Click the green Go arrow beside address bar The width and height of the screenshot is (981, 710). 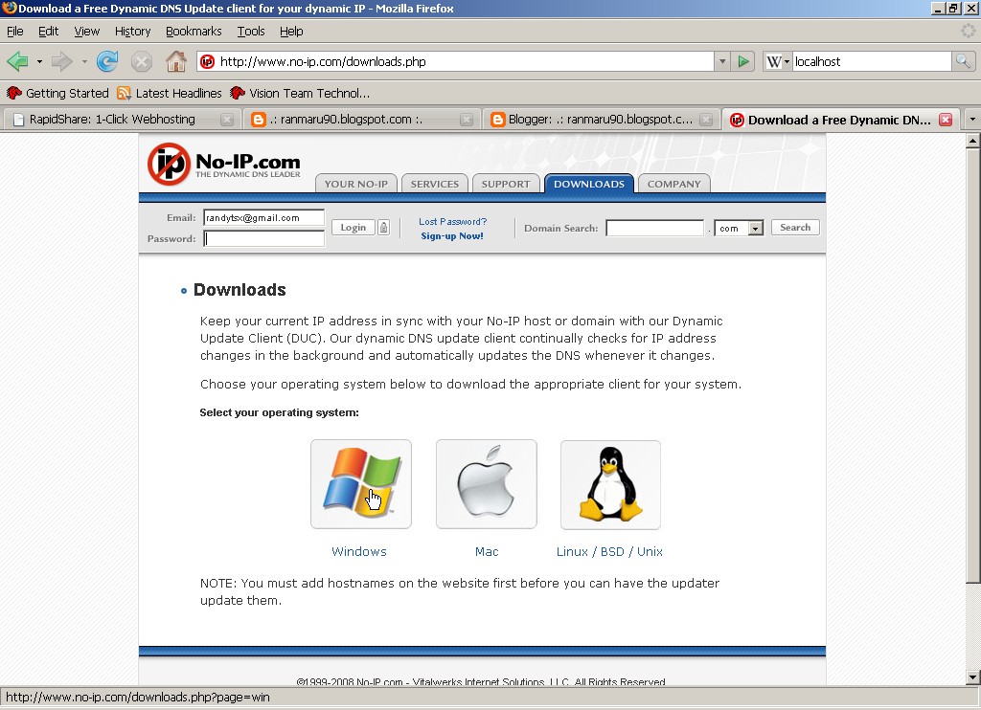[x=742, y=61]
